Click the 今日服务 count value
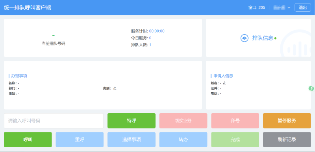The height and width of the screenshot is (152, 315). 150,38
